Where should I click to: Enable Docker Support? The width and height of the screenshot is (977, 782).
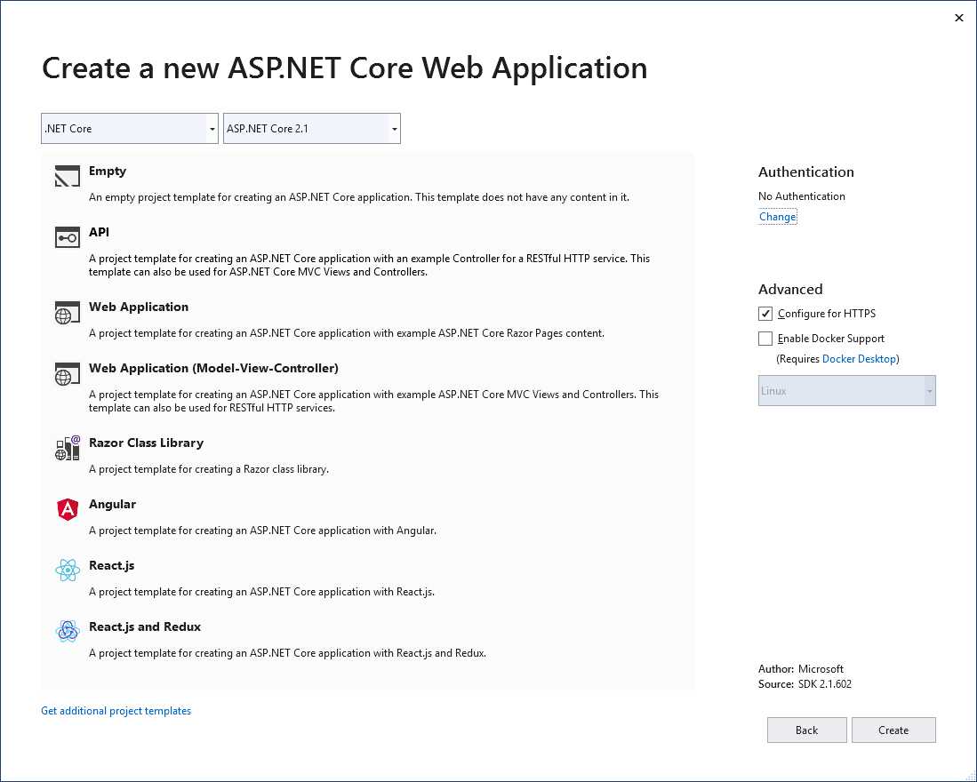pos(765,339)
